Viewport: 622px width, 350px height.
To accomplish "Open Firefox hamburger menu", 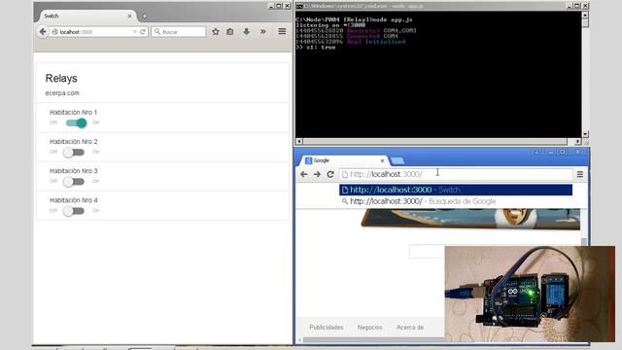I will 282,31.
